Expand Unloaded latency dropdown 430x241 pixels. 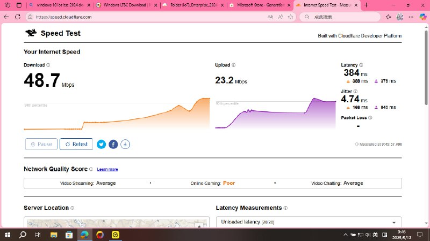(x=309, y=222)
